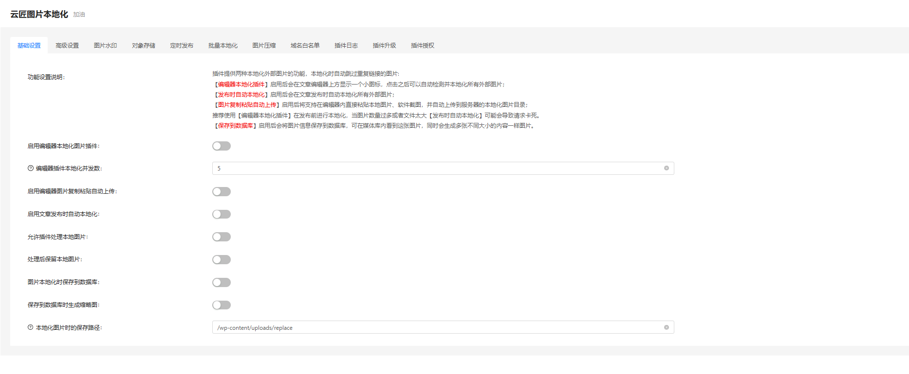This screenshot has height=374, width=909.
Task: Open the 图片水印 tab
Action: [x=105, y=46]
